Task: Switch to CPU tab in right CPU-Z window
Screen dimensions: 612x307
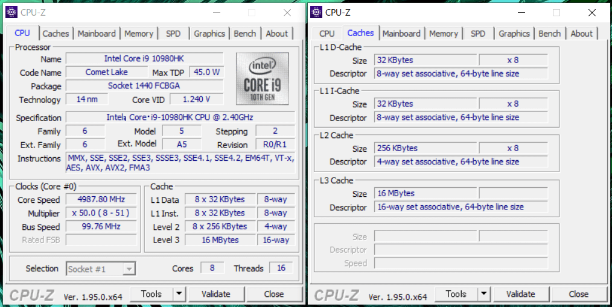Action: [327, 34]
